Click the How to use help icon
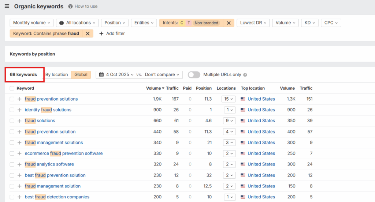This screenshot has width=375, height=202. click(71, 6)
